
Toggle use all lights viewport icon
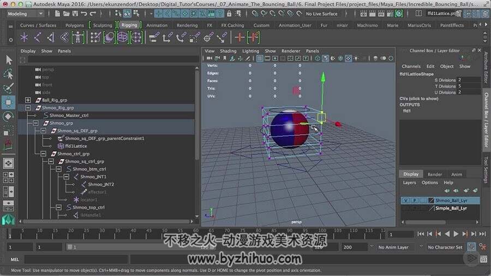(356, 58)
